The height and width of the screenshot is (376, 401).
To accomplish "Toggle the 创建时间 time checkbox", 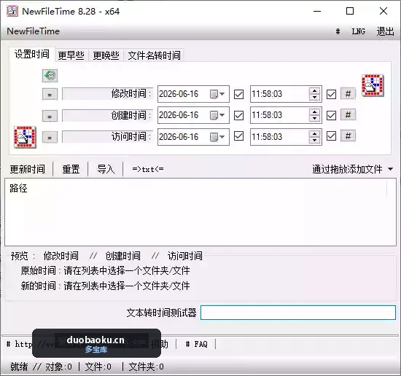I will pyautogui.click(x=331, y=115).
